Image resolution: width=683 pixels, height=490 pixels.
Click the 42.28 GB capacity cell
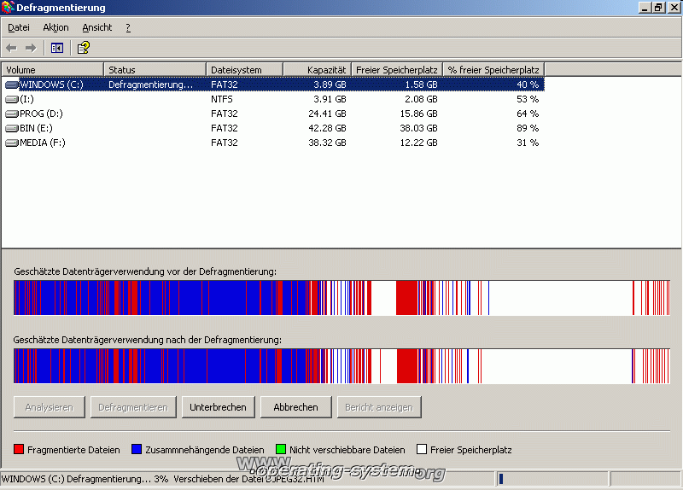[327, 128]
